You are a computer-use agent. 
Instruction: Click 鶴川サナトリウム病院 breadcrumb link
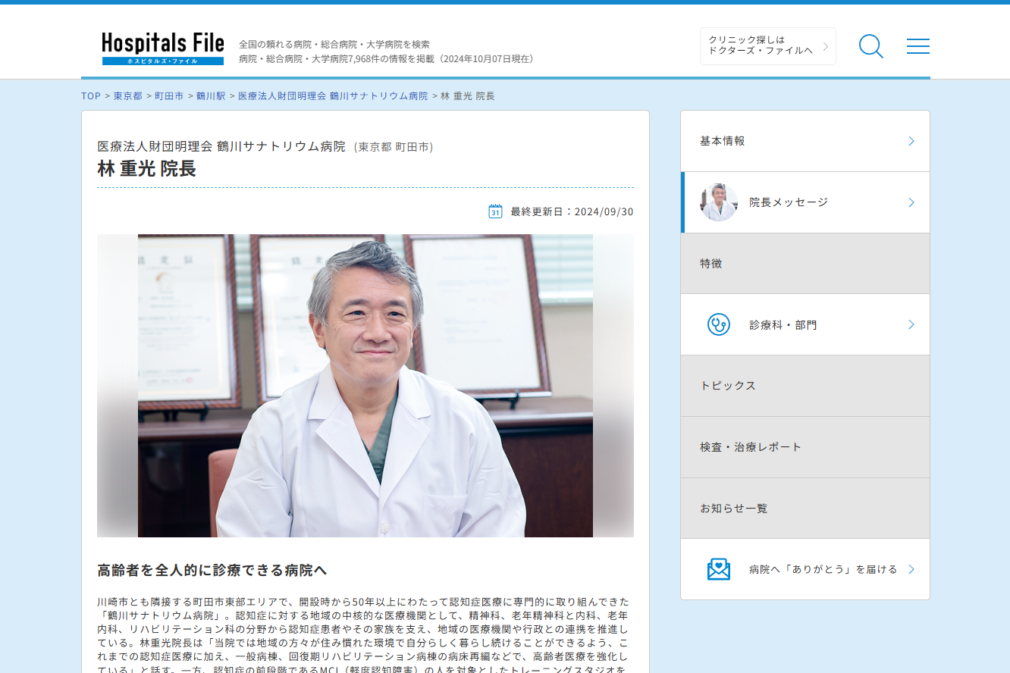[x=333, y=96]
